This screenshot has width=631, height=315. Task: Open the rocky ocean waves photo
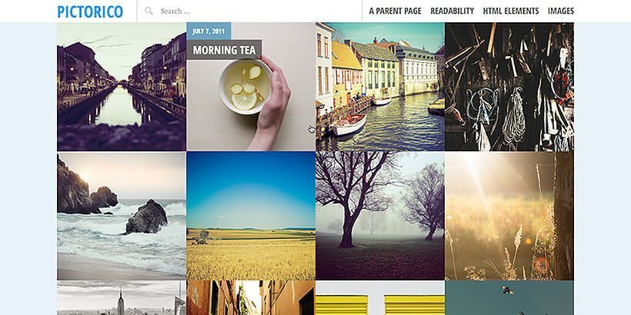(x=122, y=216)
